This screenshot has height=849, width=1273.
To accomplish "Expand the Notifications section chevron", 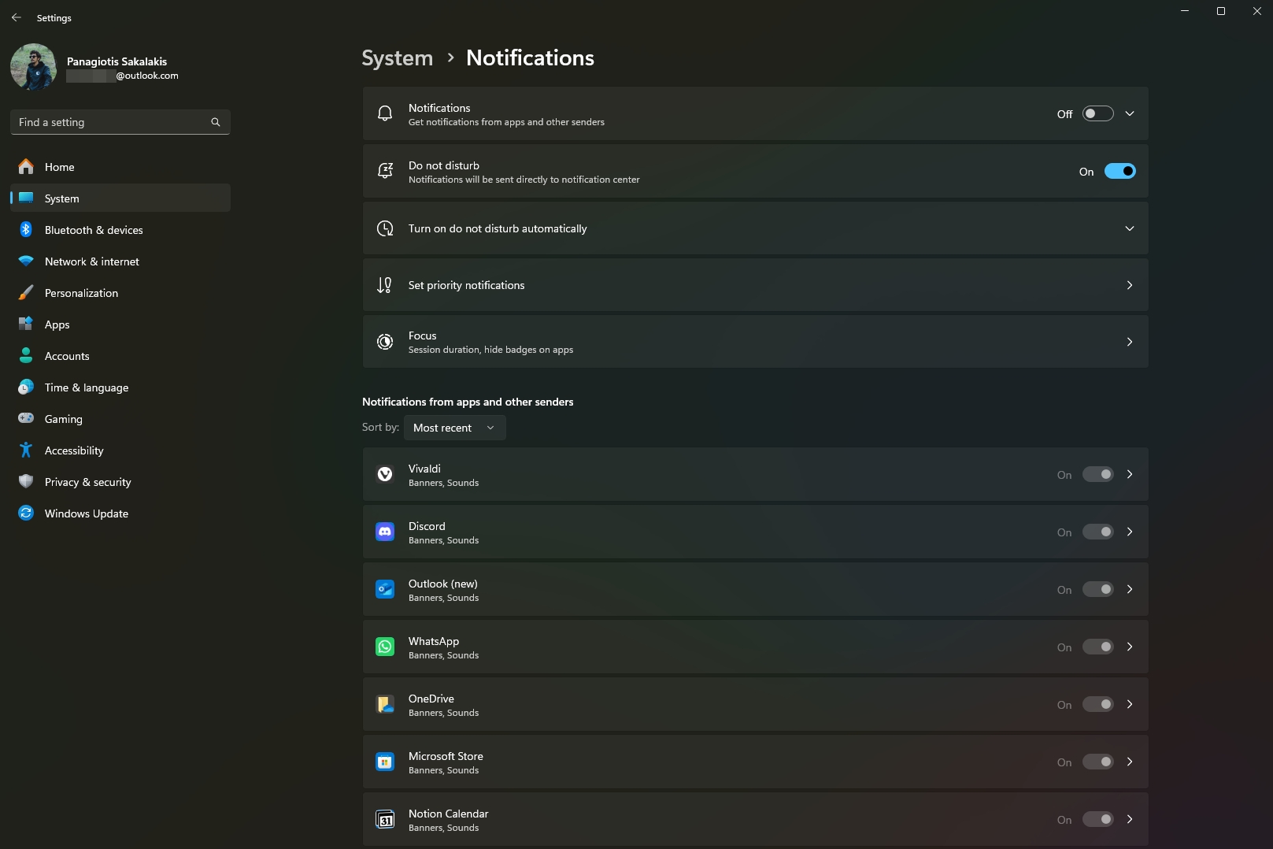I will (1130, 113).
